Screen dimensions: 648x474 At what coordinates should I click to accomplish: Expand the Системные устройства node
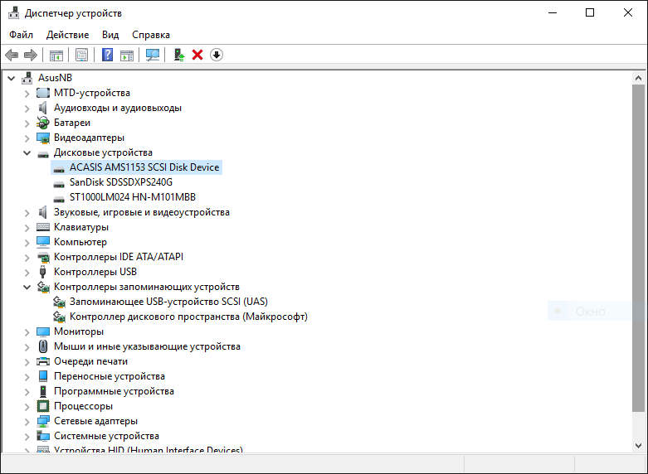coord(27,436)
